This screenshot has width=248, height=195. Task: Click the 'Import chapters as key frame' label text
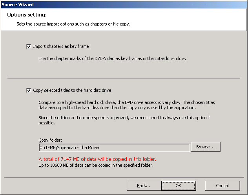(x=61, y=46)
